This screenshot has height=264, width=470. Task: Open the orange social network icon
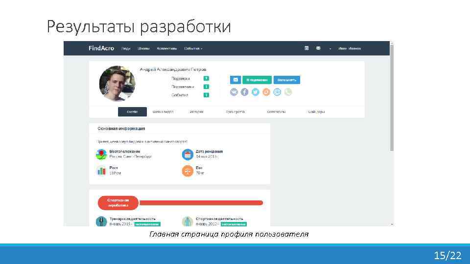pos(266,92)
